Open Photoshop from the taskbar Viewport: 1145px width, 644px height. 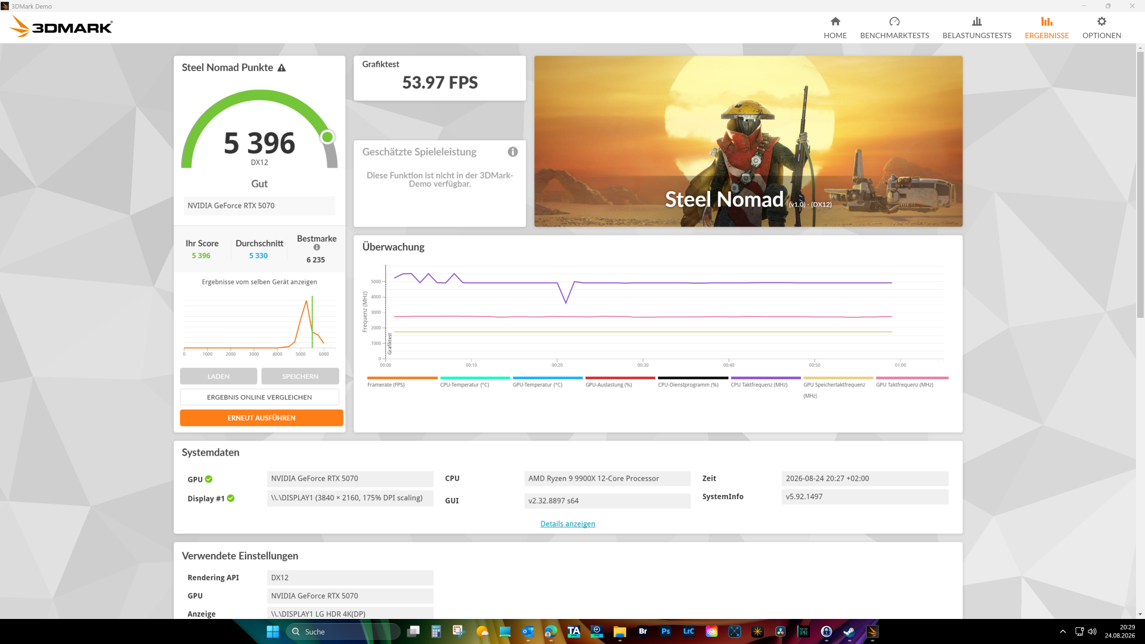pos(666,631)
